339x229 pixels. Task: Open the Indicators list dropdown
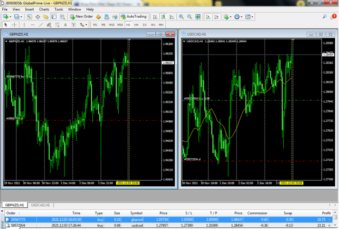(x=231, y=17)
